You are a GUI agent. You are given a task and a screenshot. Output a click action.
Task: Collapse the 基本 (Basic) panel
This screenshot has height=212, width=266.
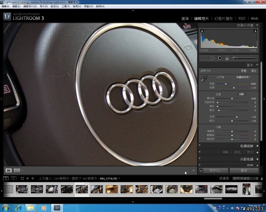(257, 65)
